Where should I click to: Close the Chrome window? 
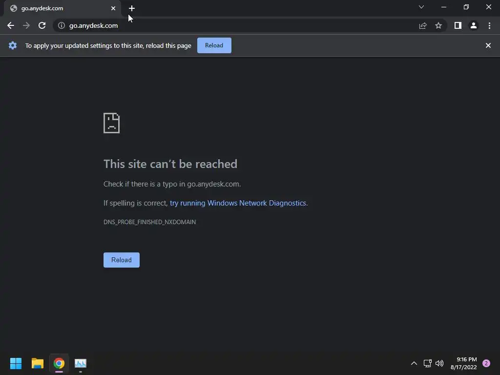pyautogui.click(x=488, y=7)
